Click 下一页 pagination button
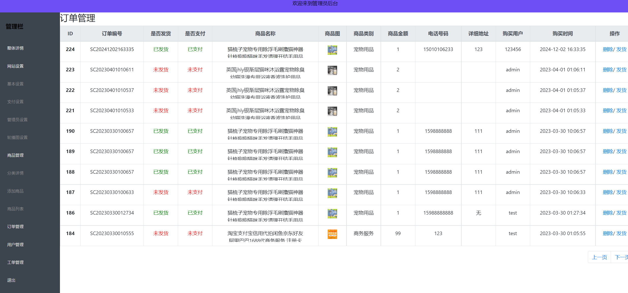Image resolution: width=628 pixels, height=293 pixels. tap(622, 257)
